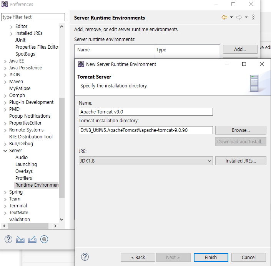Click the Forward navigation arrow in Preferences
This screenshot has height=266, width=271.
pos(239,17)
